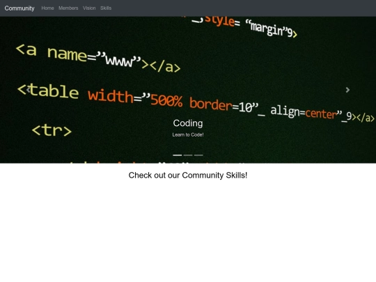The image size is (376, 282).
Task: Navigate to the Skills nav item
Action: tap(106, 8)
